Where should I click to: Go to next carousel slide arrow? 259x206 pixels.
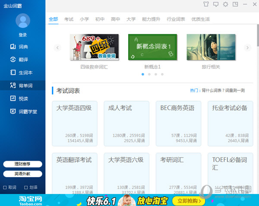pos(247,48)
